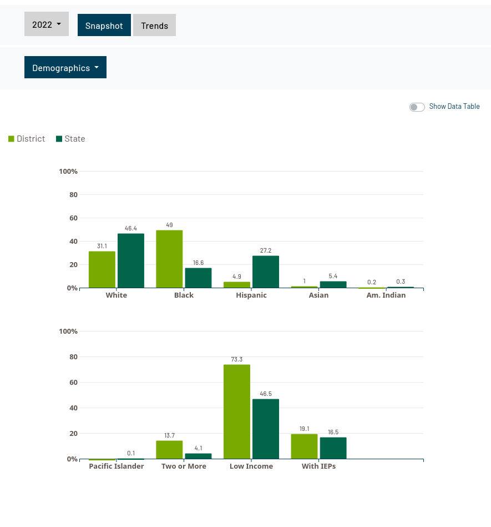Switch to the Trends tab

click(154, 26)
